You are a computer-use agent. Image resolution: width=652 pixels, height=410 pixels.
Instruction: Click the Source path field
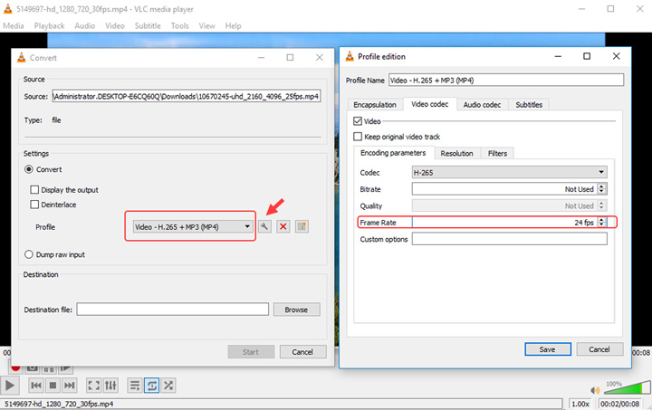[x=187, y=96]
